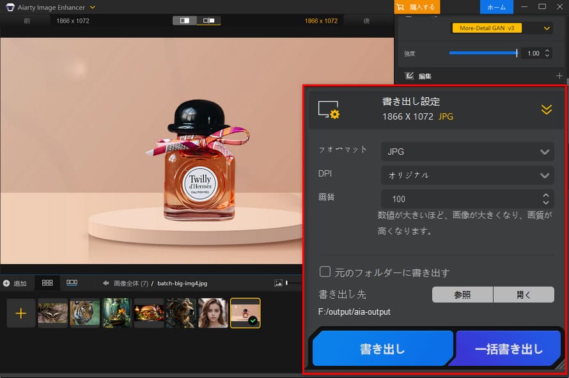Select the perfume bottle thumbnail
Image resolution: width=569 pixels, height=378 pixels.
click(246, 313)
